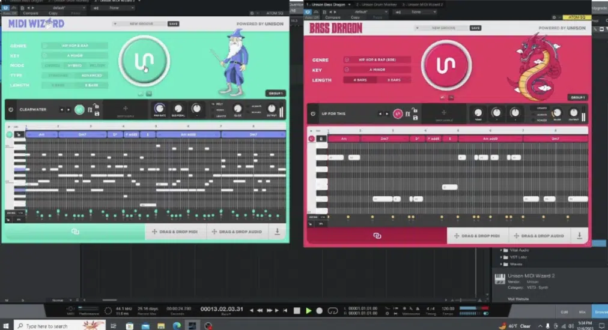Screen dimensions: 608x330
Task: Click Drag & Drop MIDI in MIDI Wizard
Action: [175, 232]
